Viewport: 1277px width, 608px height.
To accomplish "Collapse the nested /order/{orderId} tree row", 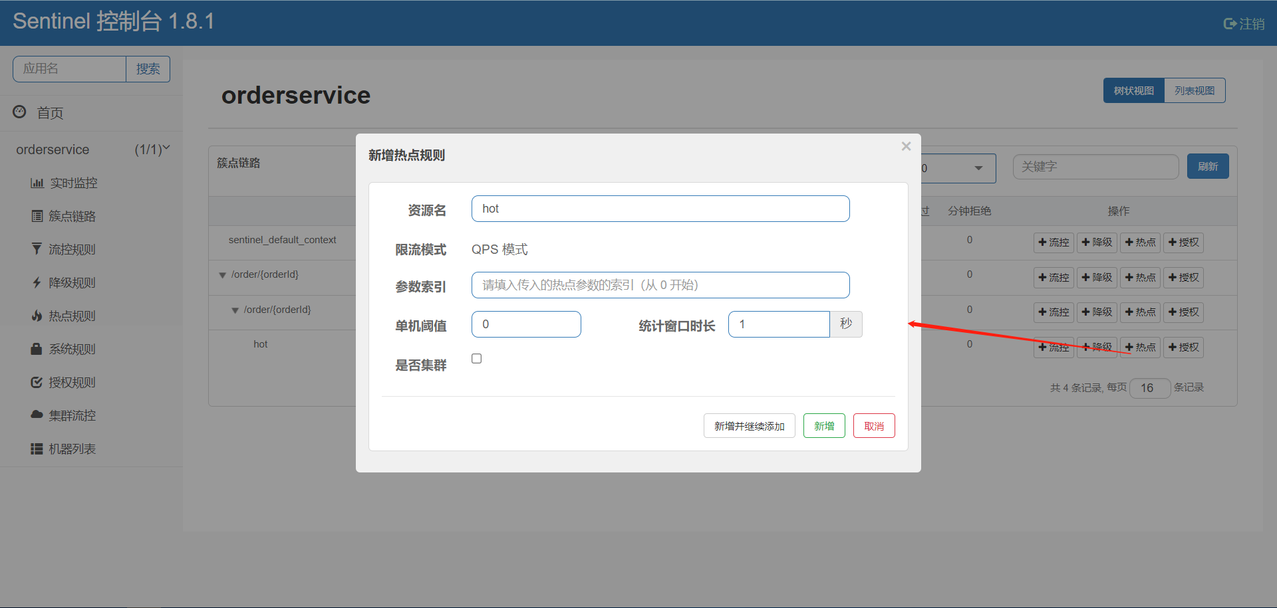I will [x=235, y=310].
